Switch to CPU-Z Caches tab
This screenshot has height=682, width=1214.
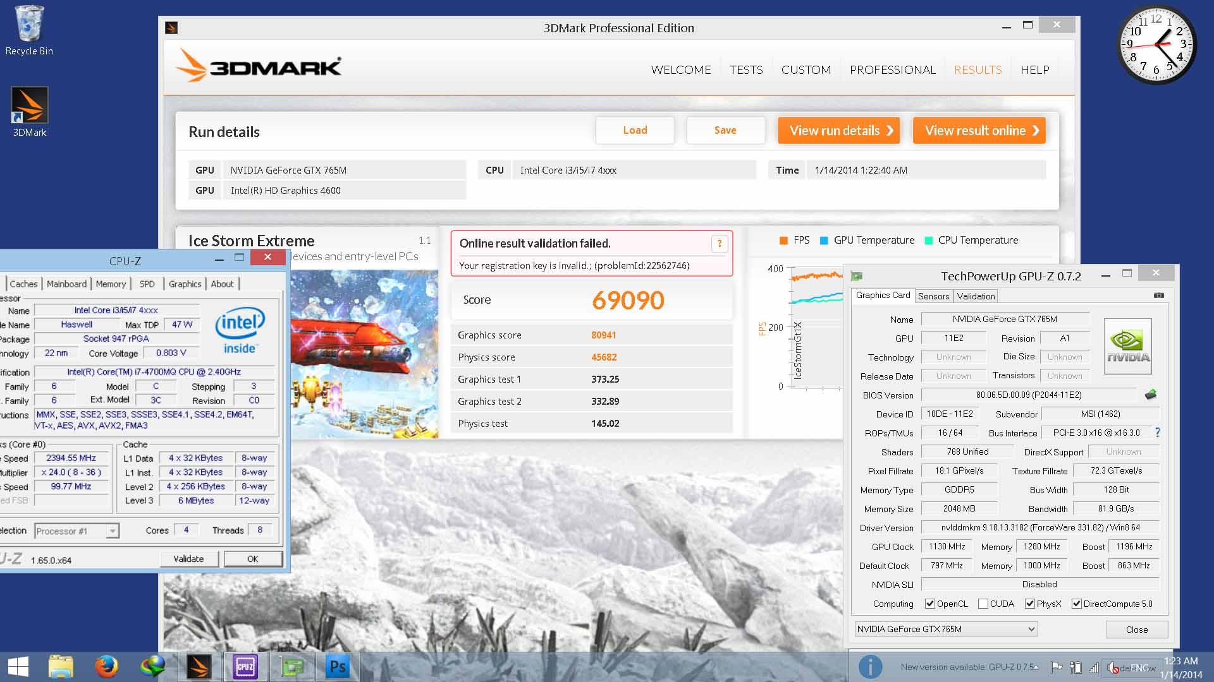(x=23, y=284)
